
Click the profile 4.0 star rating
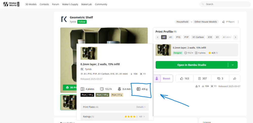(213, 53)
